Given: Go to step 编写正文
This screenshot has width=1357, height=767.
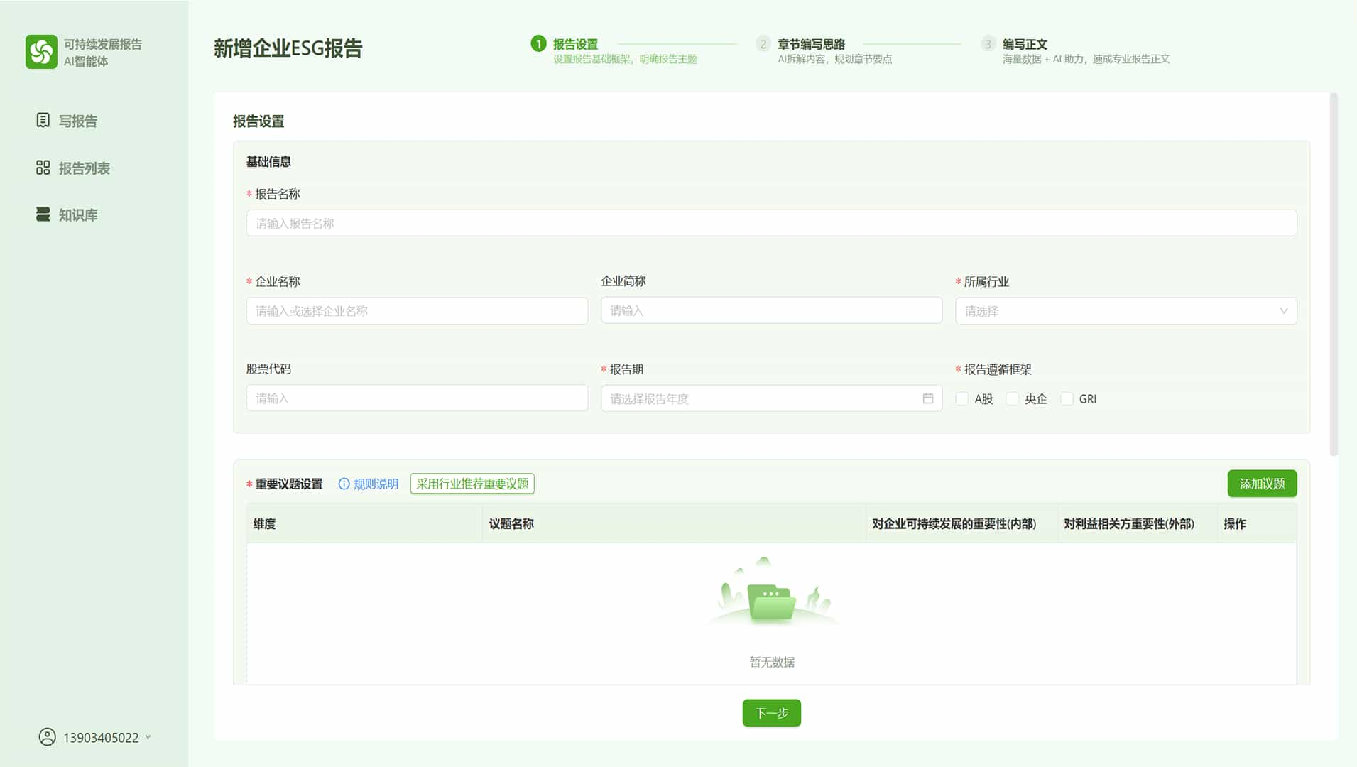Looking at the screenshot, I should [1024, 44].
